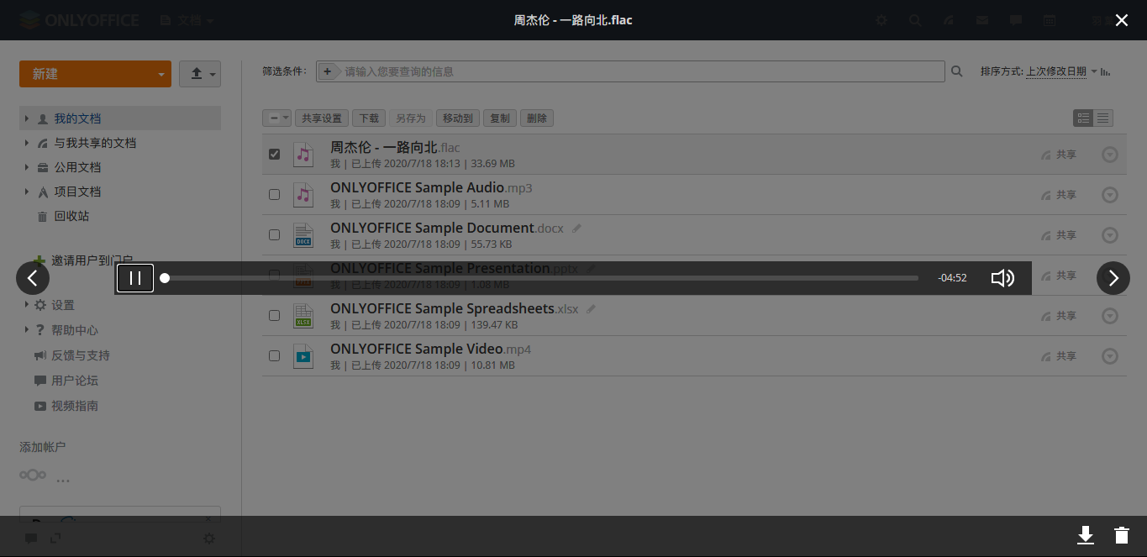Share the 周杰伦 - 一路向北.flac file
This screenshot has height=557, width=1147.
[x=1059, y=155]
